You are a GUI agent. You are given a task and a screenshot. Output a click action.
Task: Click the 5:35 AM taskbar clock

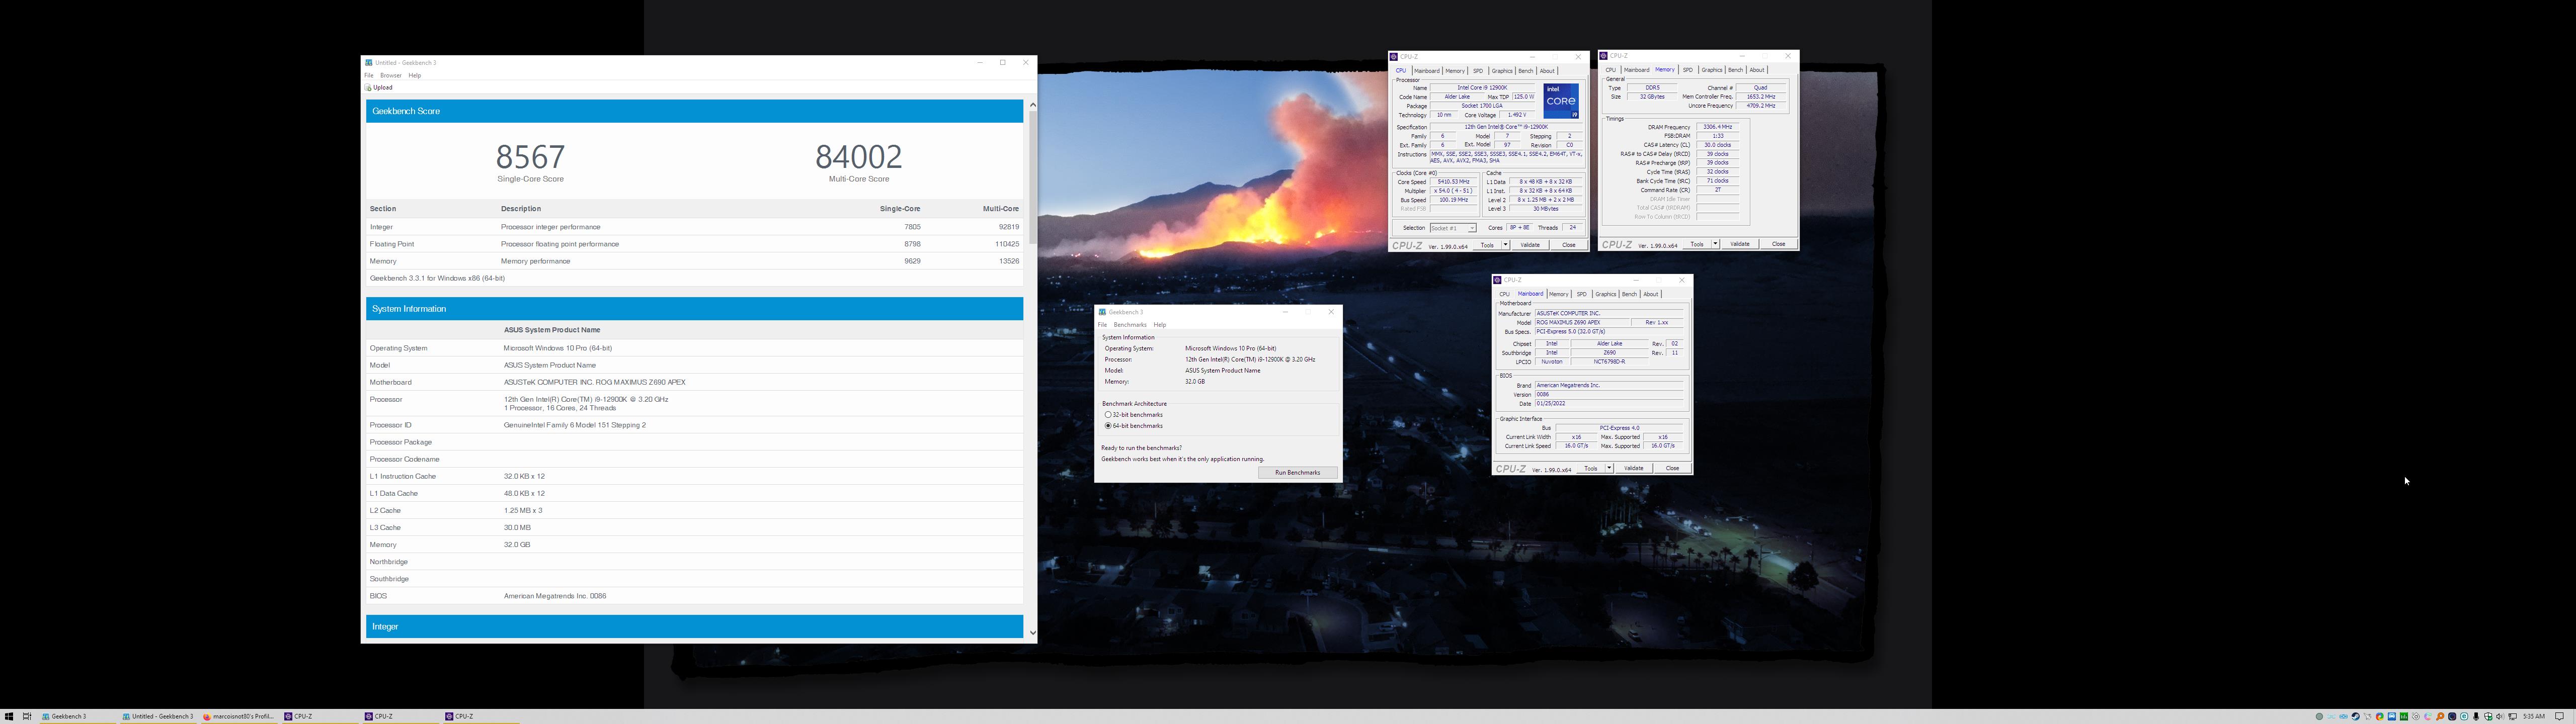pyautogui.click(x=2534, y=716)
